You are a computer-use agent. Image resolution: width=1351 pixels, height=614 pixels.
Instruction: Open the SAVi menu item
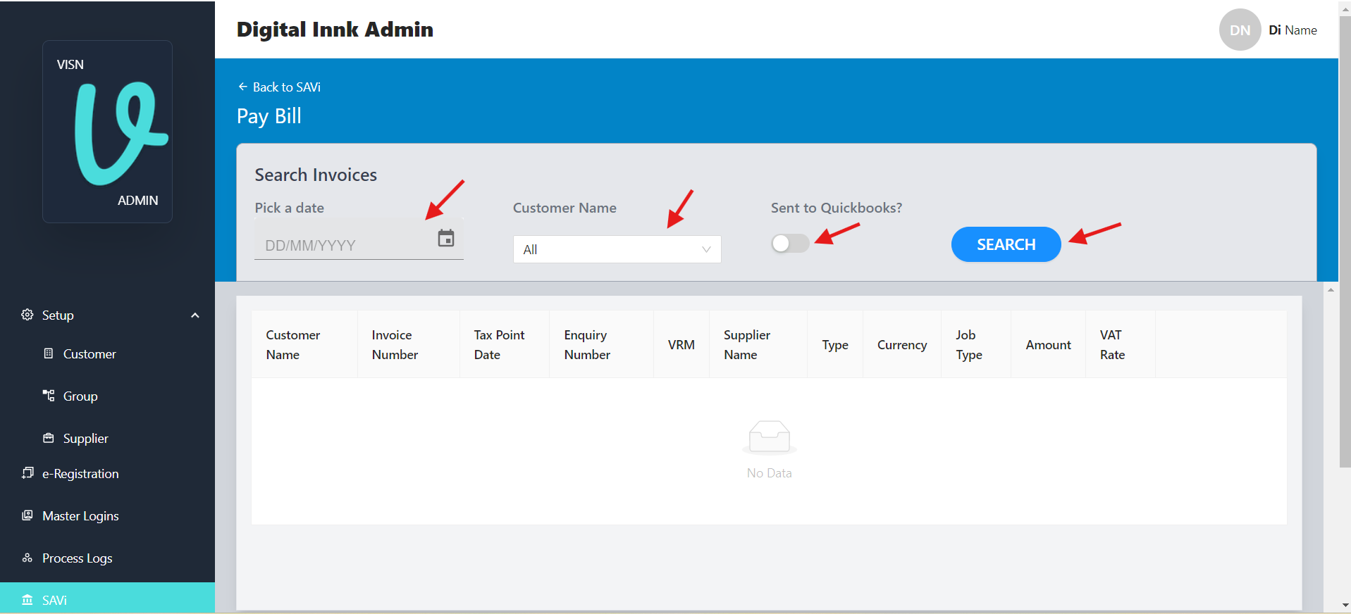[54, 600]
